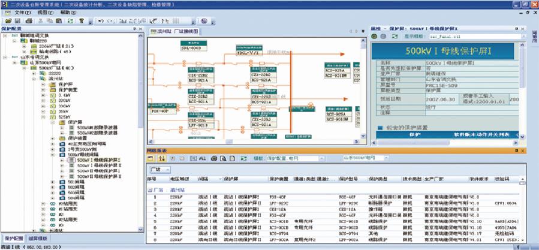Open the 文件(F) menu
Screen dimensions: 539x250
point(23,12)
